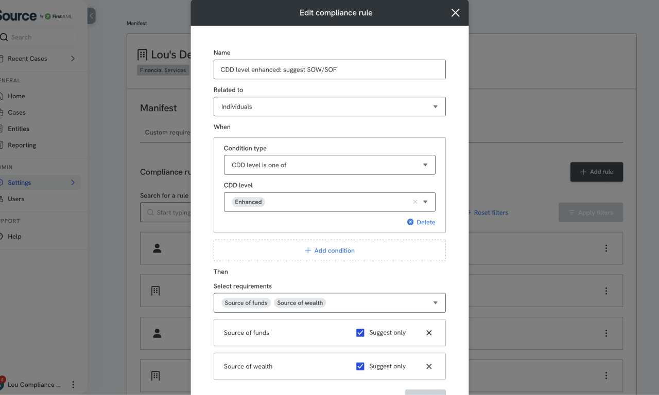
Task: Delete the CDD level condition
Action: [x=421, y=222]
